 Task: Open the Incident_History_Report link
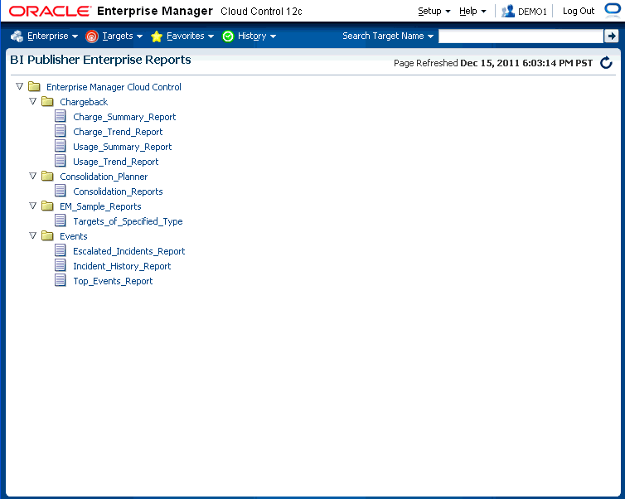coord(122,266)
